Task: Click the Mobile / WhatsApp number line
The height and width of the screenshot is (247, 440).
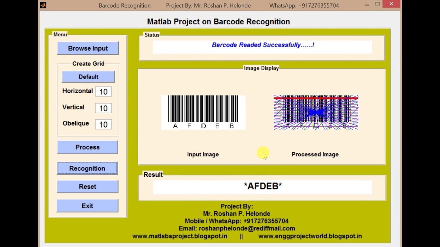Action: pyautogui.click(x=236, y=221)
